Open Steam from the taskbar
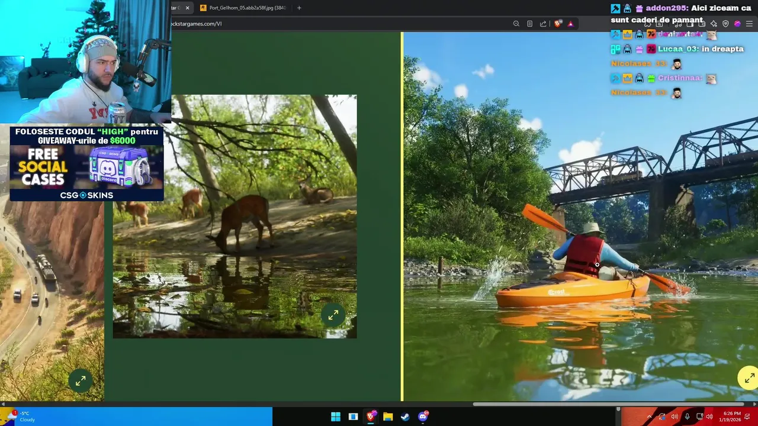The image size is (758, 426). (405, 417)
